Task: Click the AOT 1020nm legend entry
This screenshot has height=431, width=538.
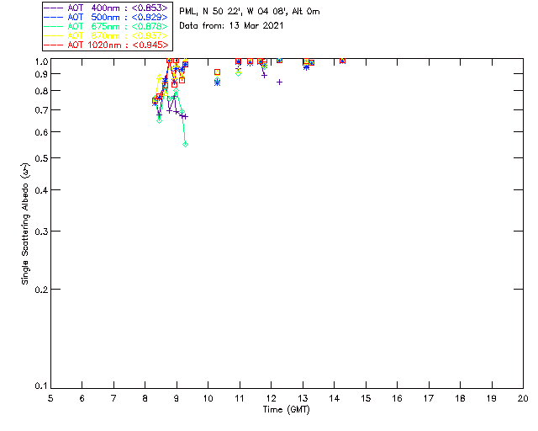Action: (107, 45)
